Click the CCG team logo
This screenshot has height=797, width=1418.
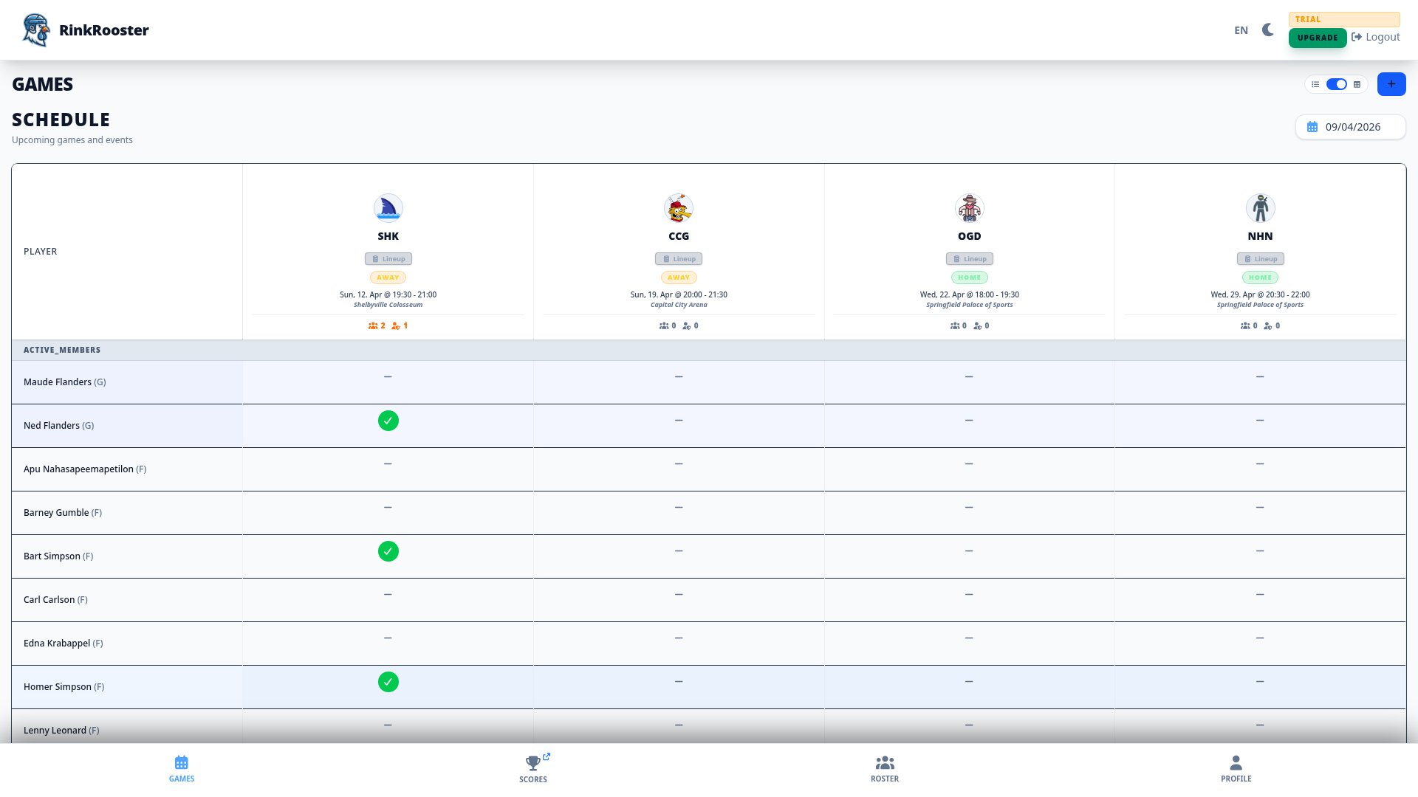pos(678,208)
